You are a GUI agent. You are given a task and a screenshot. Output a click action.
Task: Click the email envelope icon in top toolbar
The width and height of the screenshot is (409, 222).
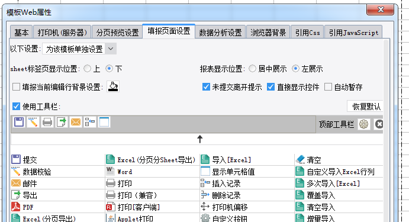tap(76, 122)
